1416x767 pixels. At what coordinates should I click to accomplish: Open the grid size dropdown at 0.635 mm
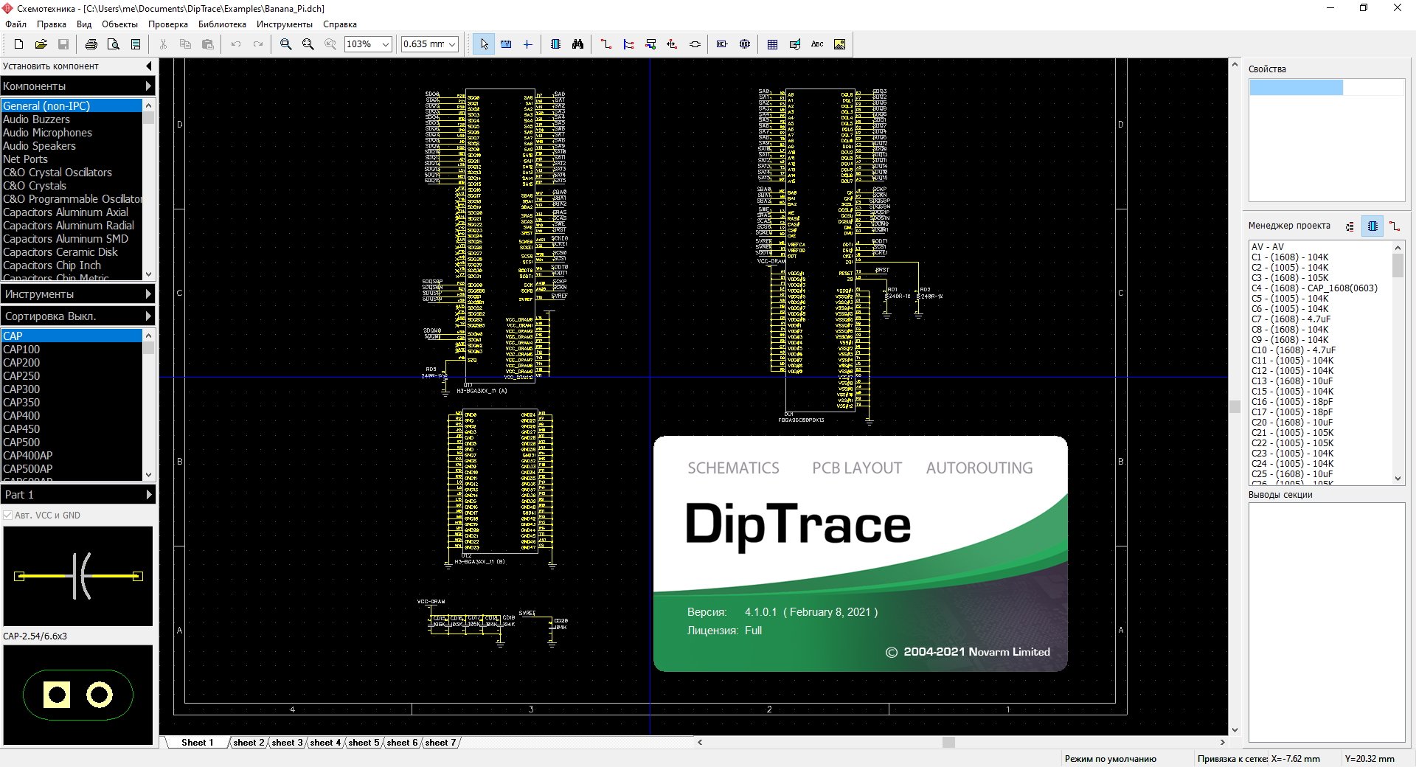tap(452, 44)
